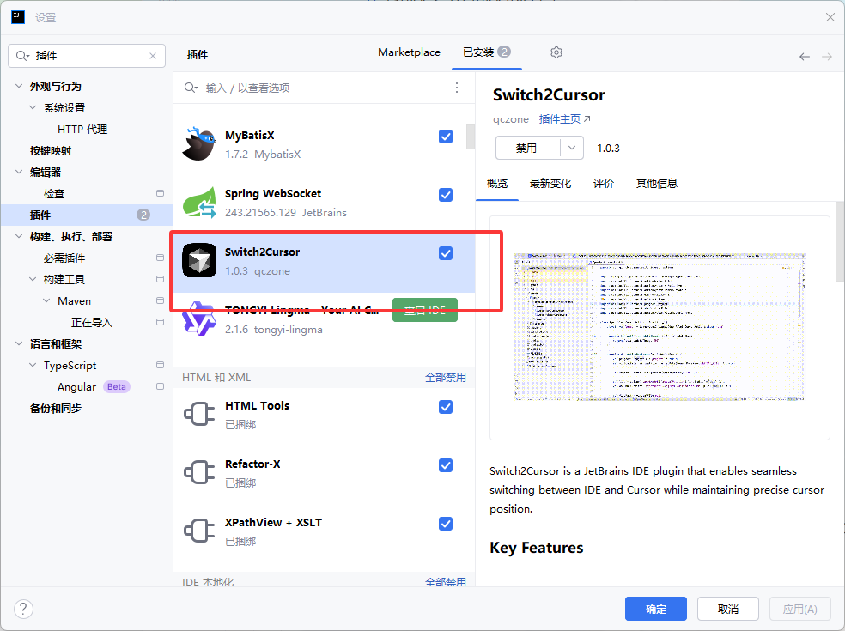Open the 禁用 button dropdown arrow
Viewport: 845px width, 631px height.
coord(572,148)
